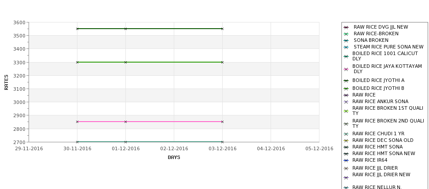The image size is (429, 189).
Task: Click the RAW RICE ANKUR SONA legend marker
Action: coord(346,102)
